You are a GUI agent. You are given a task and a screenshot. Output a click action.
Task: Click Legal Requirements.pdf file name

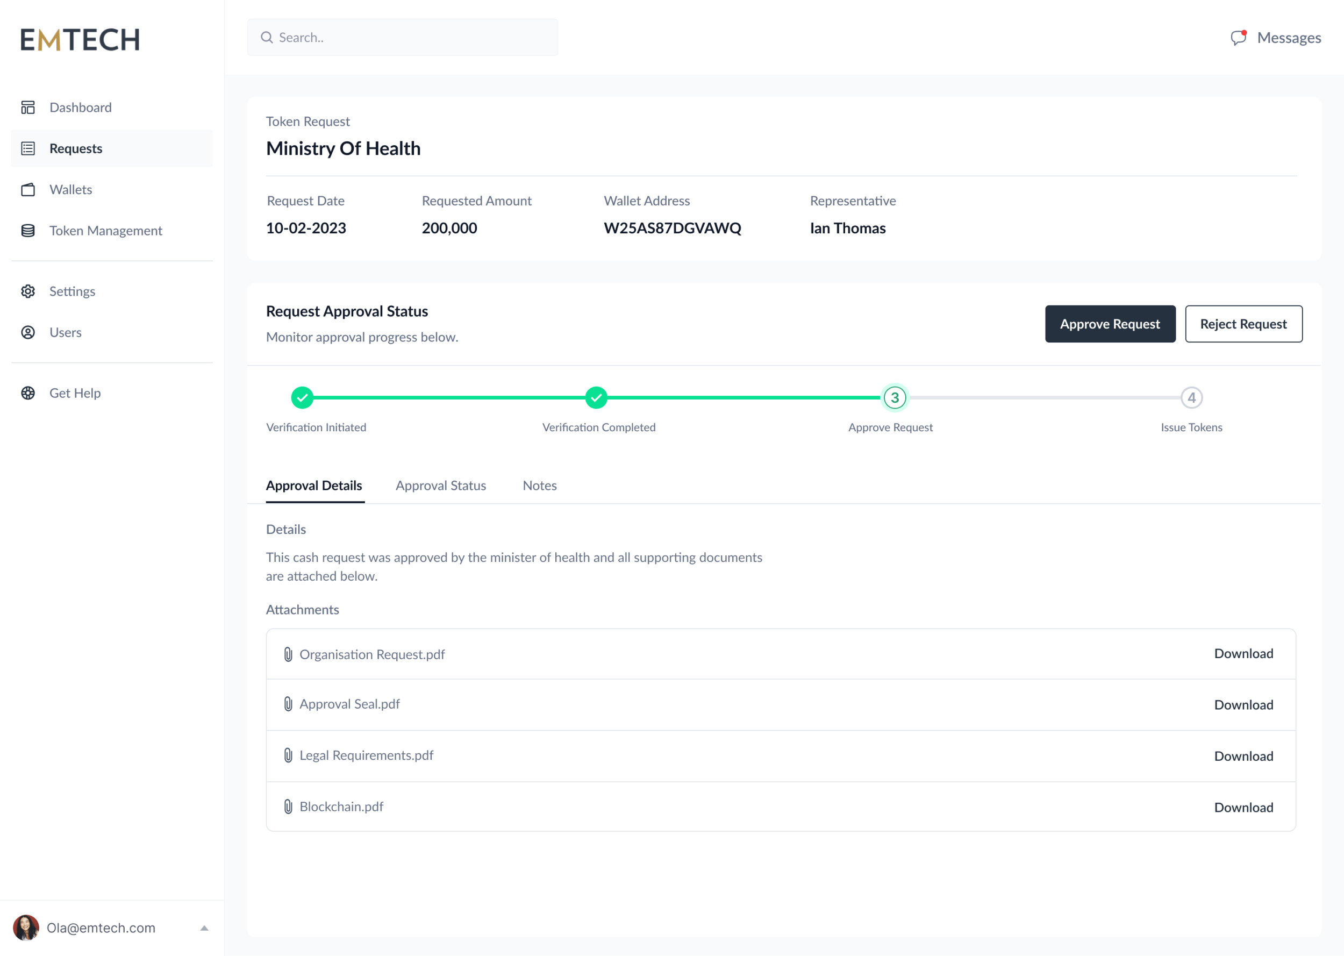click(367, 755)
